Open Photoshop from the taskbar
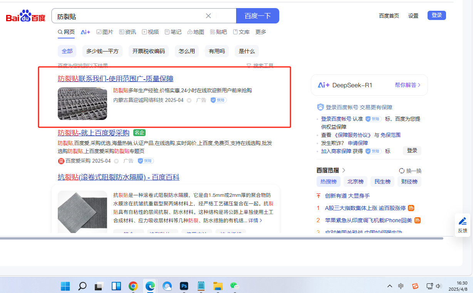 pos(184,286)
